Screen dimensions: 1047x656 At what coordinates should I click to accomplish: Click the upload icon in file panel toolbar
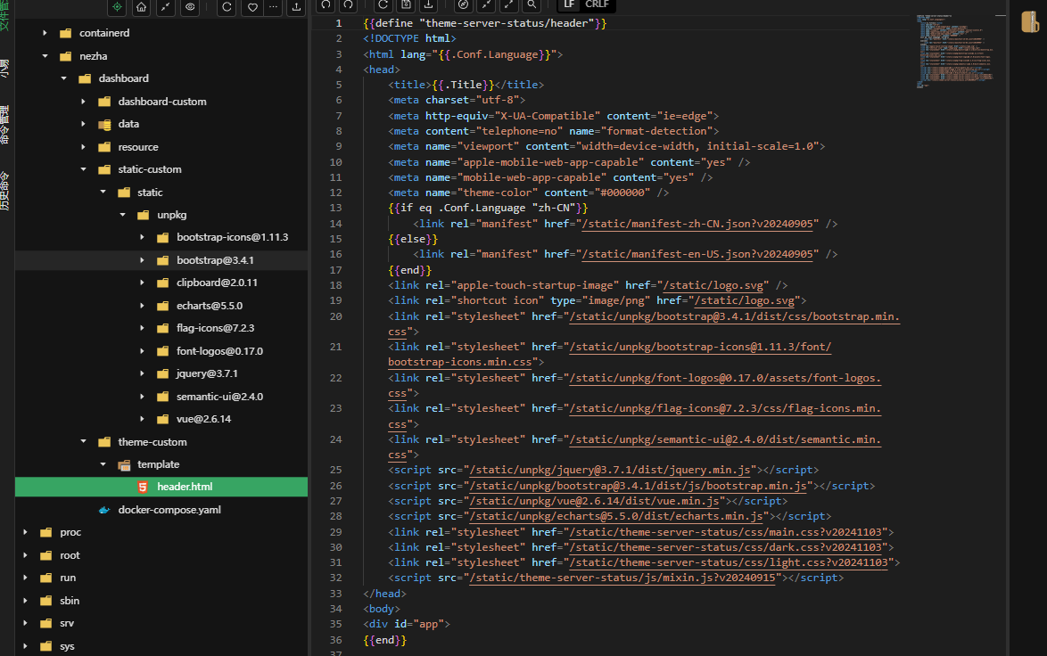[x=296, y=6]
